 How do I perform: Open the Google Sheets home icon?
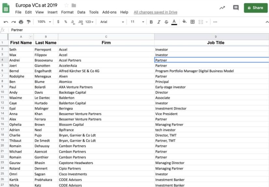point(6,8)
